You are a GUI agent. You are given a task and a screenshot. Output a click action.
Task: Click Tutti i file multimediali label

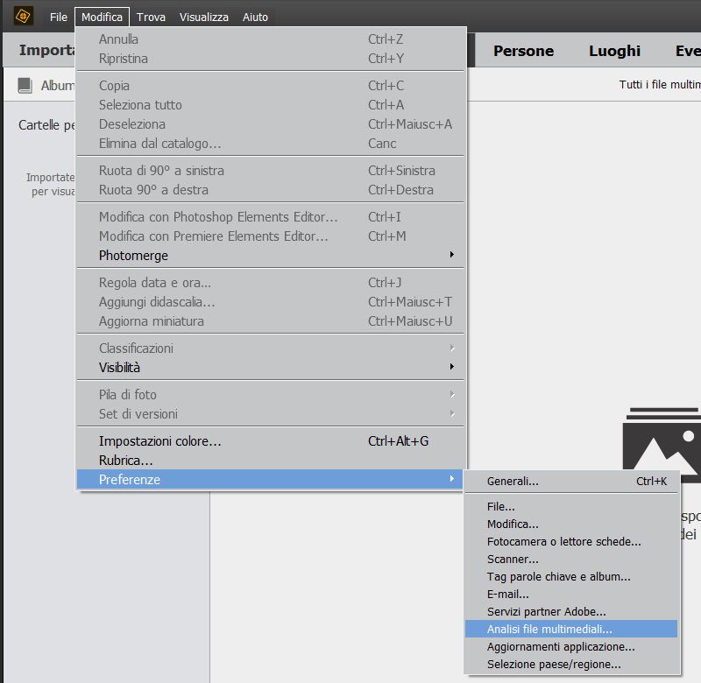point(660,85)
